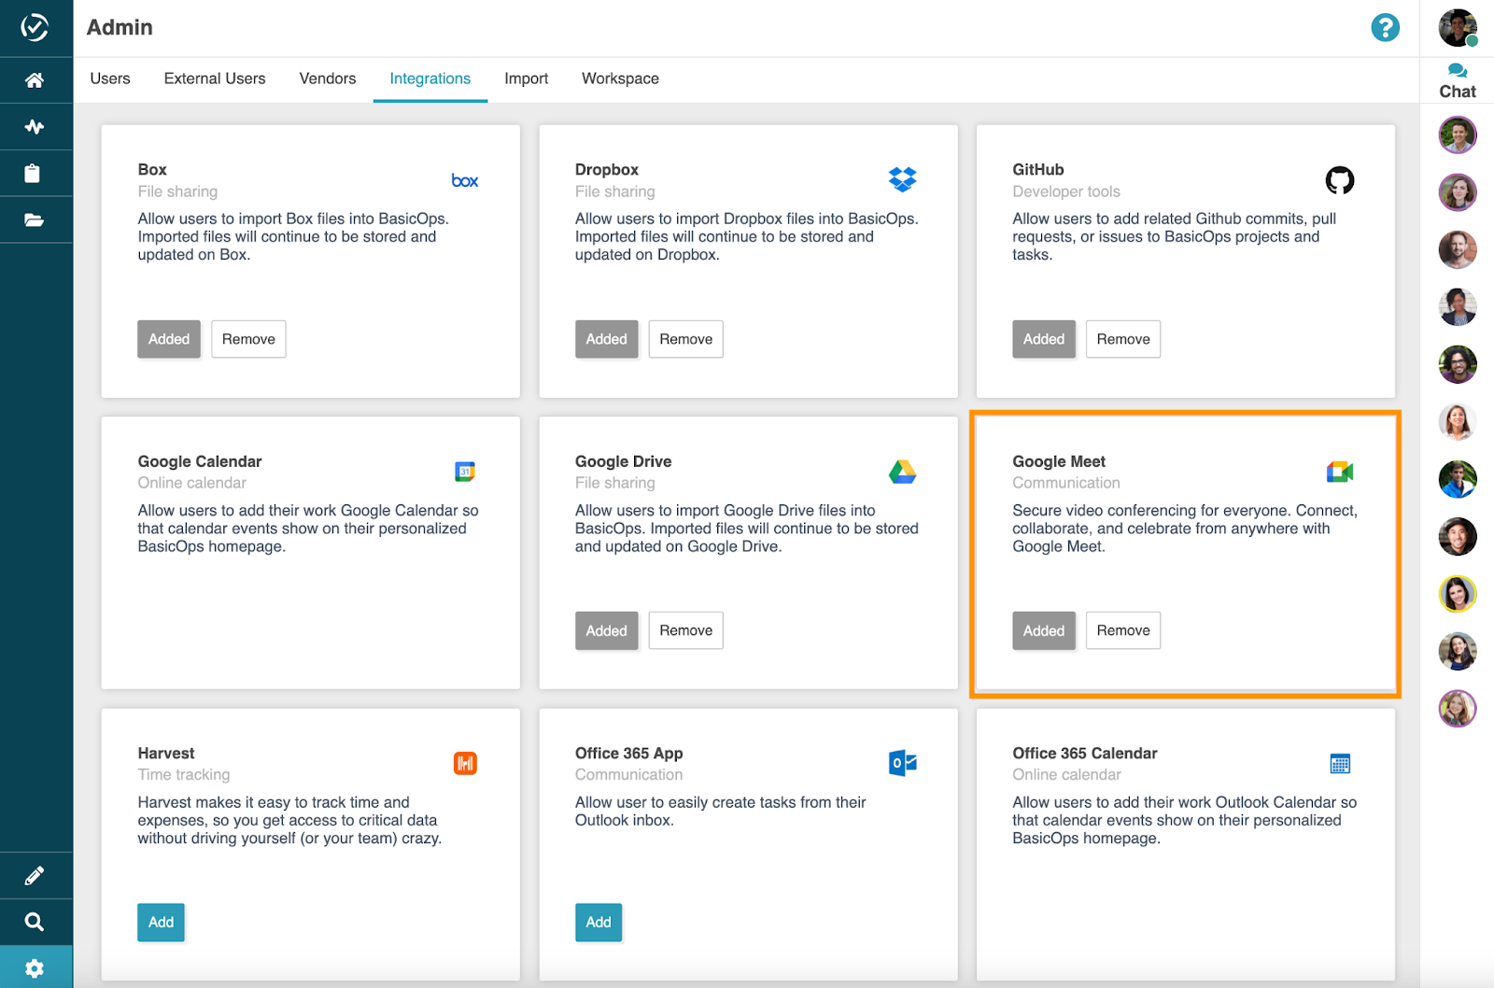The width and height of the screenshot is (1494, 988).
Task: Switch to the Workspace tab
Action: 619,78
